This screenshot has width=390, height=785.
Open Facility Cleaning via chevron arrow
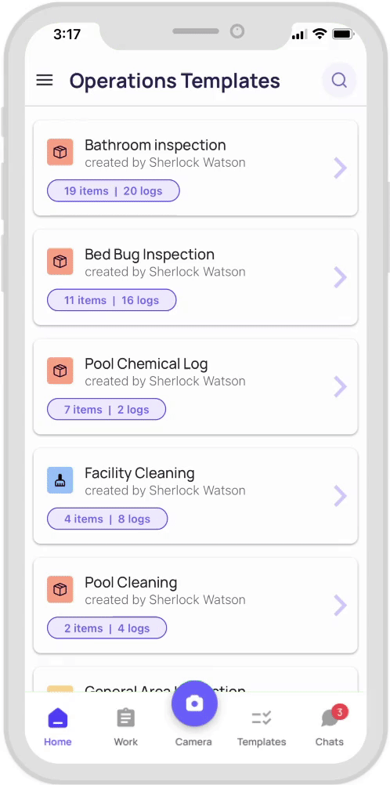coord(341,496)
